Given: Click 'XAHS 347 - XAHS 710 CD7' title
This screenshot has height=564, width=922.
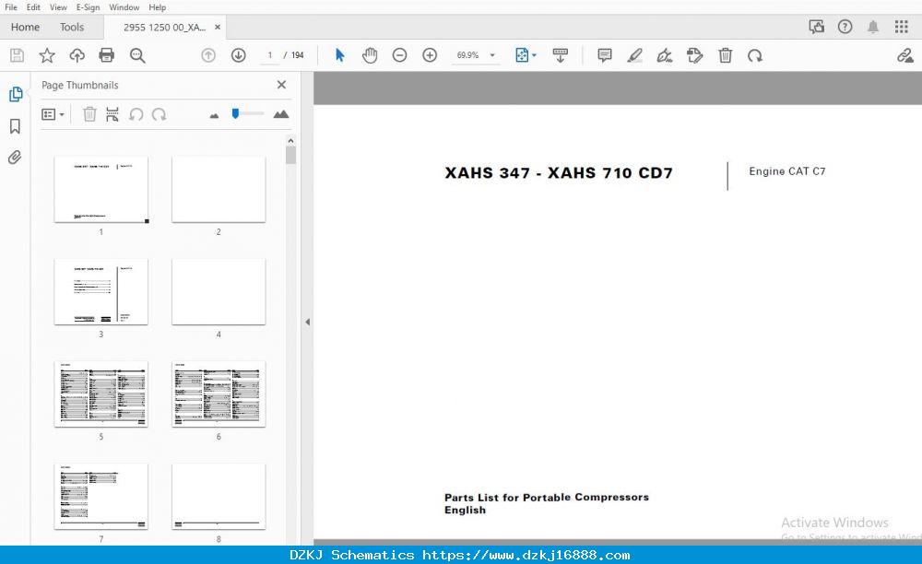Looking at the screenshot, I should [559, 172].
